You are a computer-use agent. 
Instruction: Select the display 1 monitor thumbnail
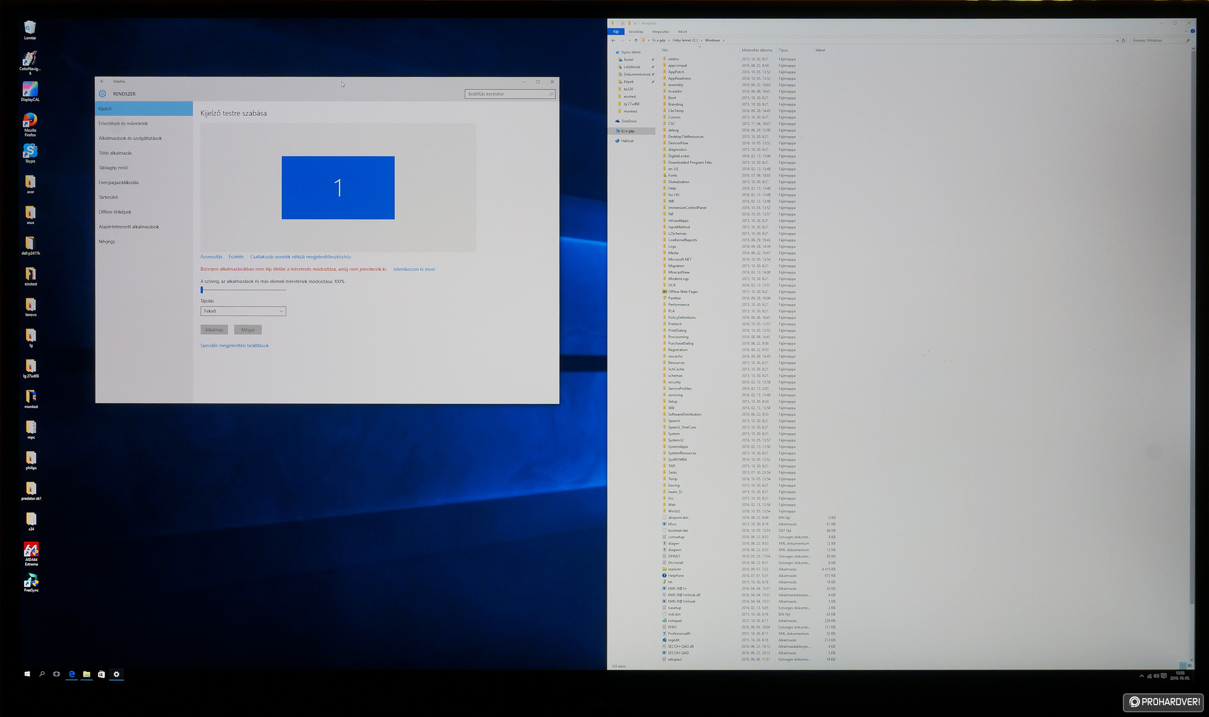[338, 187]
